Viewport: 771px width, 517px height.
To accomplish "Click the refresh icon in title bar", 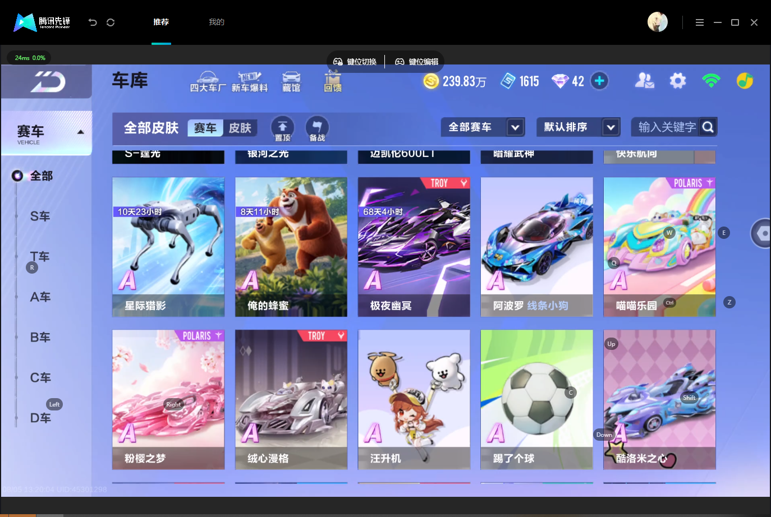I will click(x=111, y=22).
